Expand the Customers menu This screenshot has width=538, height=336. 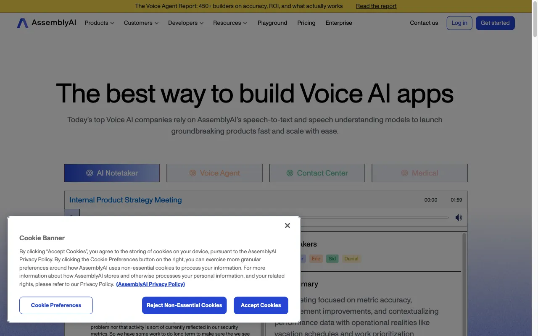coord(141,23)
